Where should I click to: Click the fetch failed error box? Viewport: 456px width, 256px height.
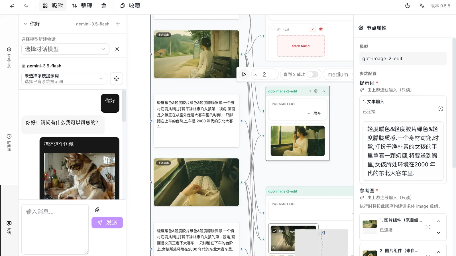point(301,46)
